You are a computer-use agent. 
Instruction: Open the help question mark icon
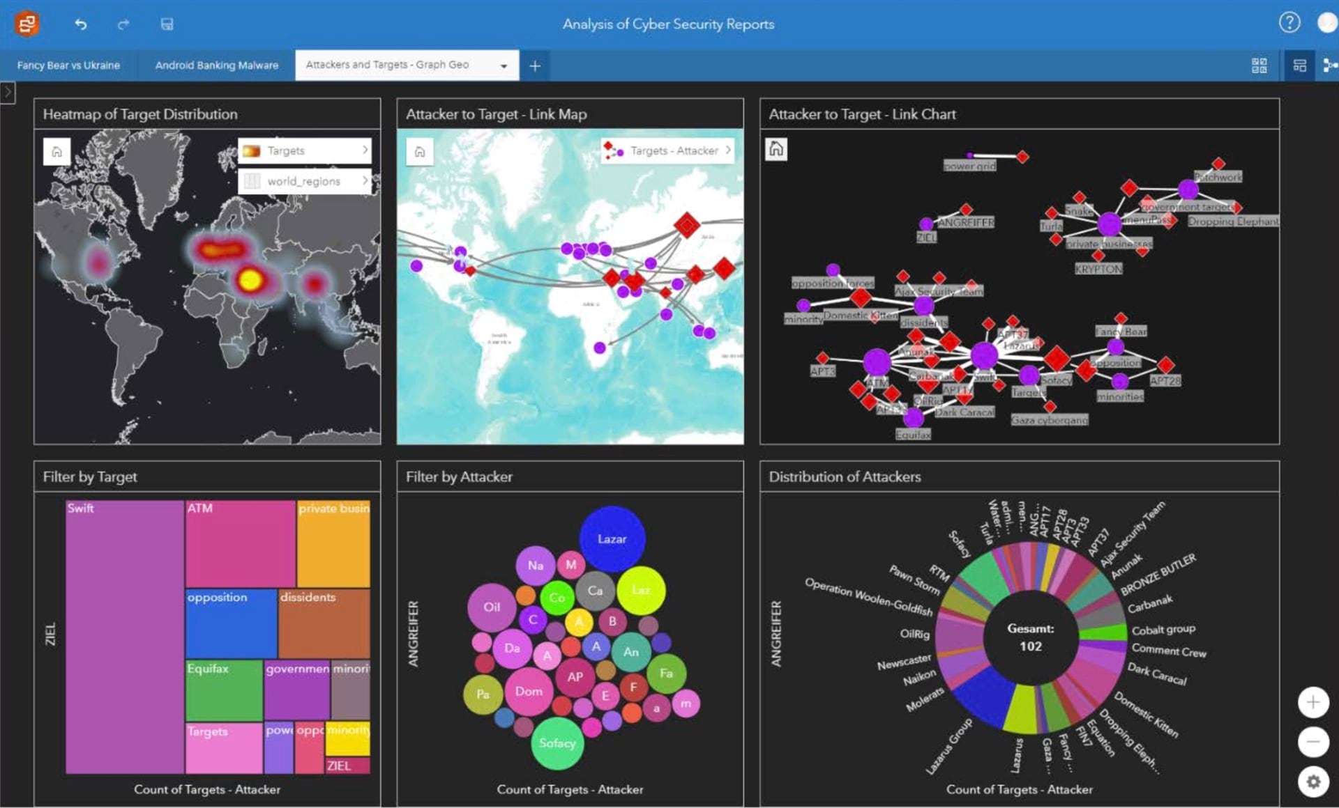click(1289, 23)
